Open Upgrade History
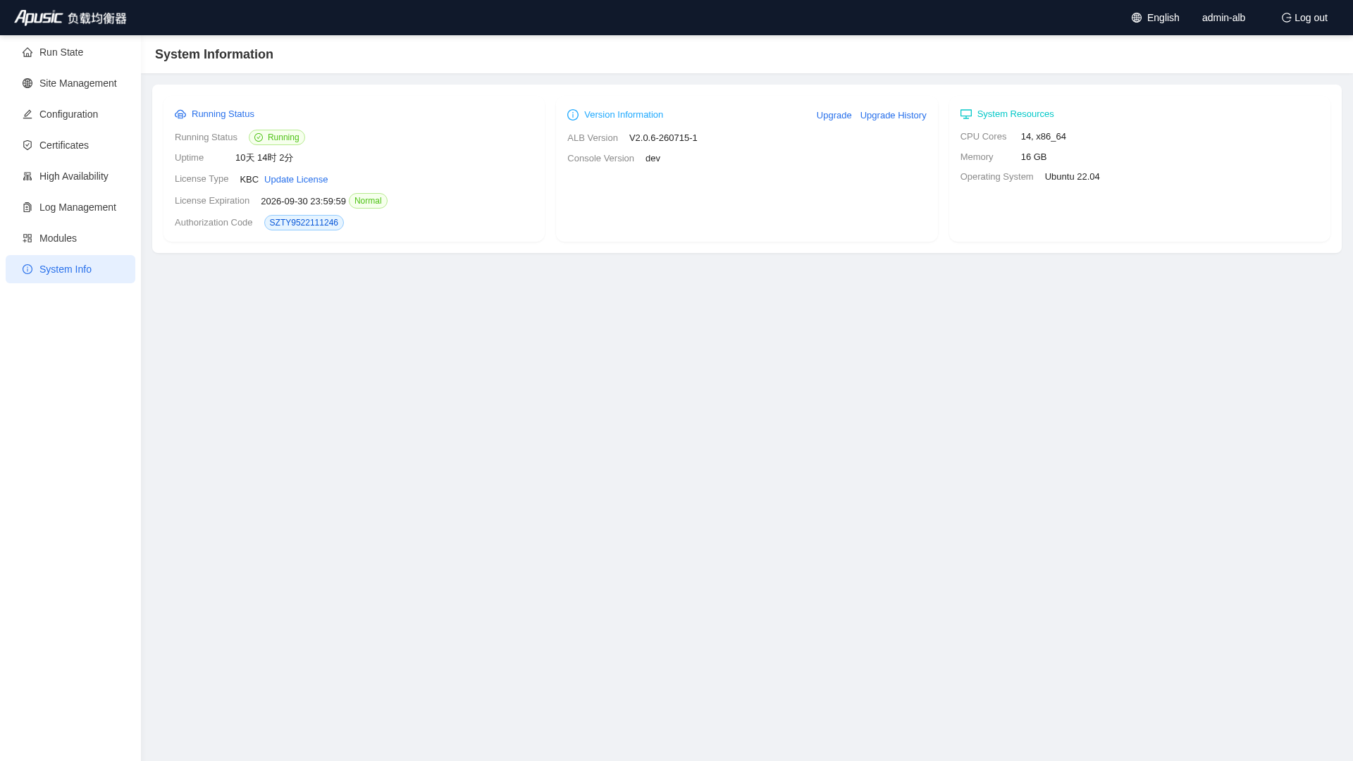The width and height of the screenshot is (1353, 761). tap(893, 116)
